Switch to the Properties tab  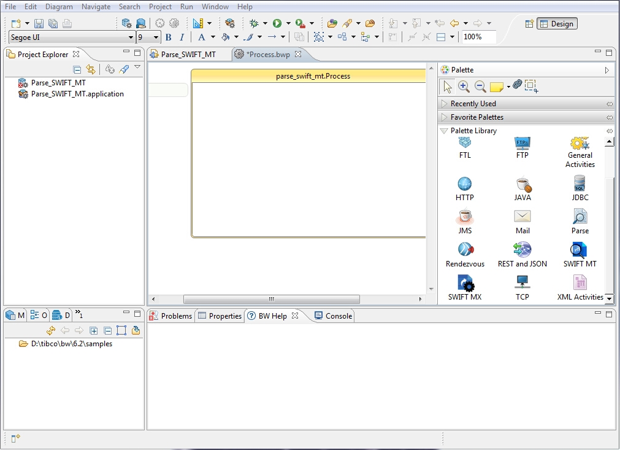(x=220, y=316)
